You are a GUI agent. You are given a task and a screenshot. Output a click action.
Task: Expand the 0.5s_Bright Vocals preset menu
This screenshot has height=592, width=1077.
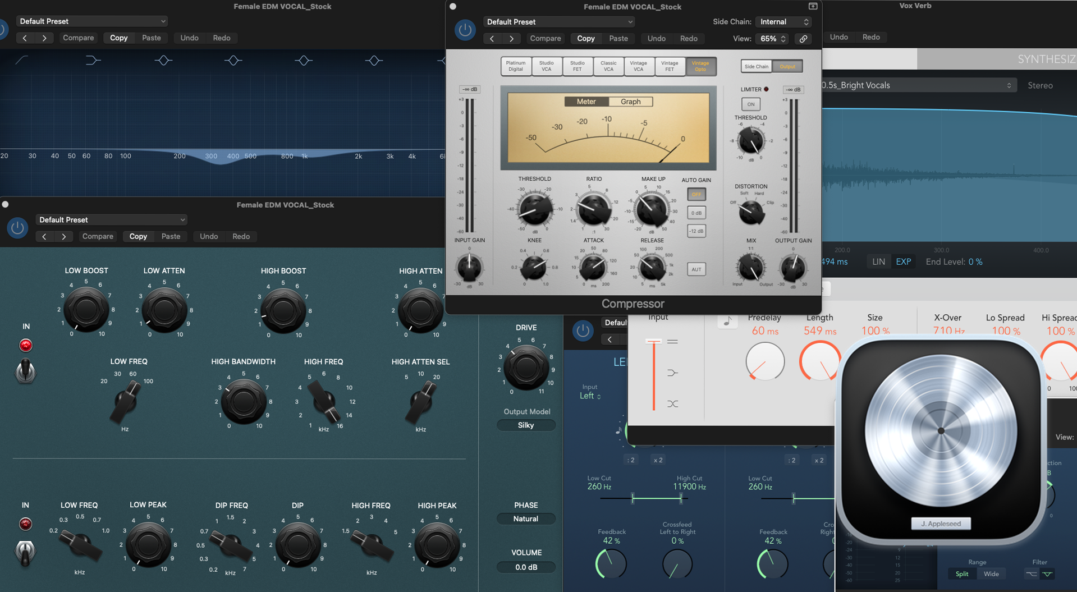[x=918, y=85]
